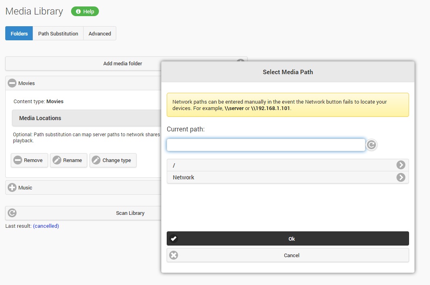
Task: Open the (cancelled) last result link
Action: tap(46, 226)
